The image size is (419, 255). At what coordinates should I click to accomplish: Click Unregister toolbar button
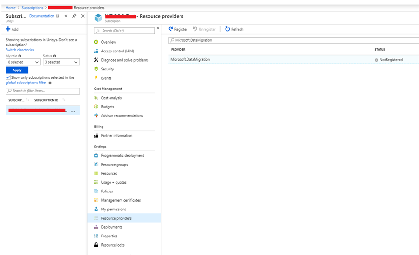[204, 29]
